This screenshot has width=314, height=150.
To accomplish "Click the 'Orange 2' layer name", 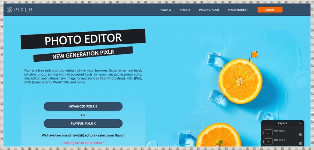I will click(x=279, y=140).
